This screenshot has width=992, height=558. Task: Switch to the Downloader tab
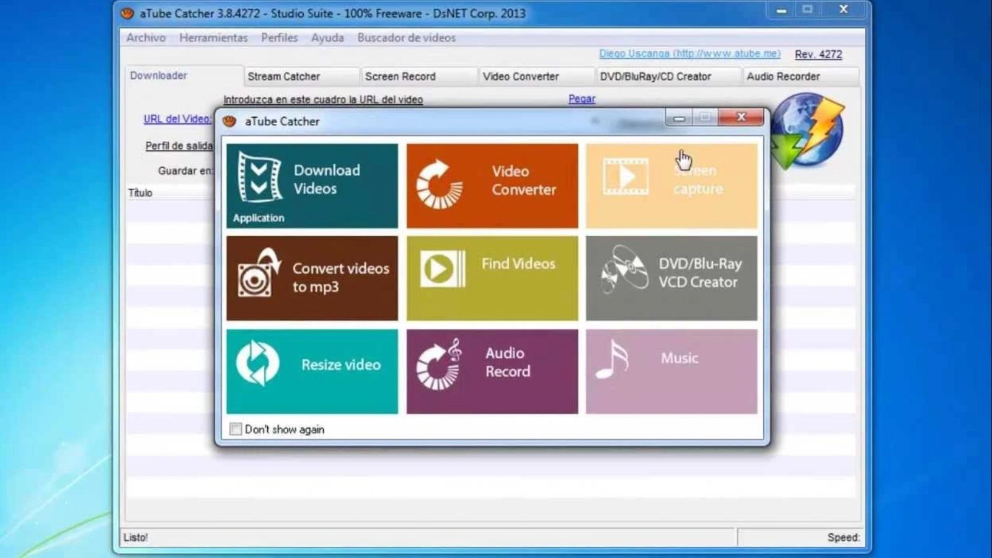pyautogui.click(x=184, y=76)
